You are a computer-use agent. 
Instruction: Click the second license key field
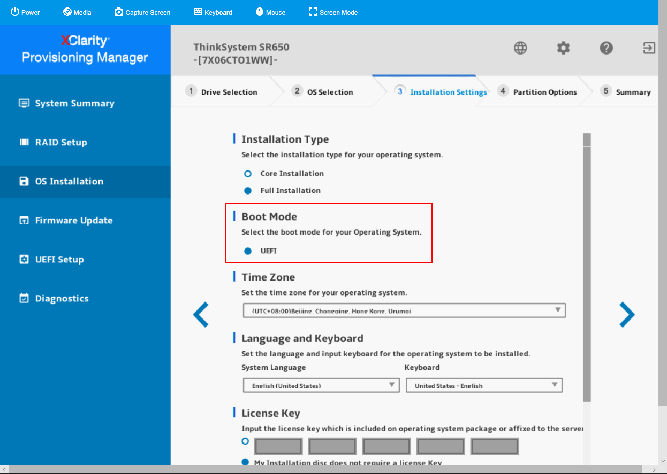tap(332, 446)
